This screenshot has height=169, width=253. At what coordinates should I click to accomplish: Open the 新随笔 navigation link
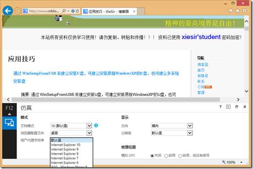pyautogui.click(x=202, y=76)
